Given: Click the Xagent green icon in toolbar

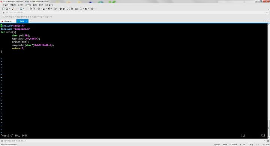Looking at the screenshot, I should pos(64,9).
